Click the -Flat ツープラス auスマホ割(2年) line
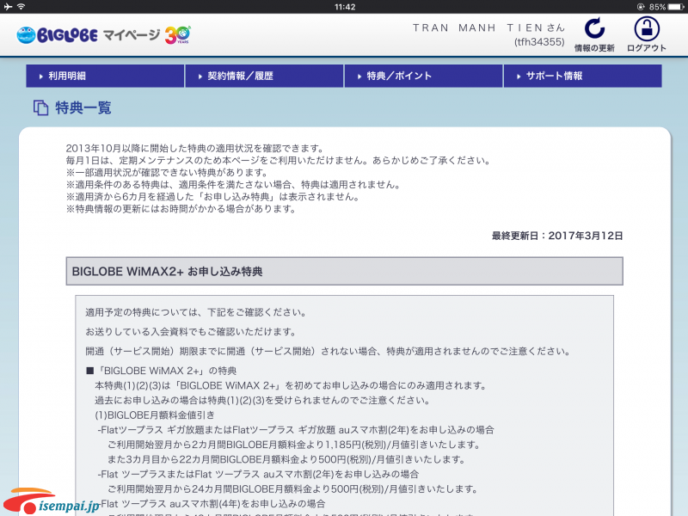 258,475
